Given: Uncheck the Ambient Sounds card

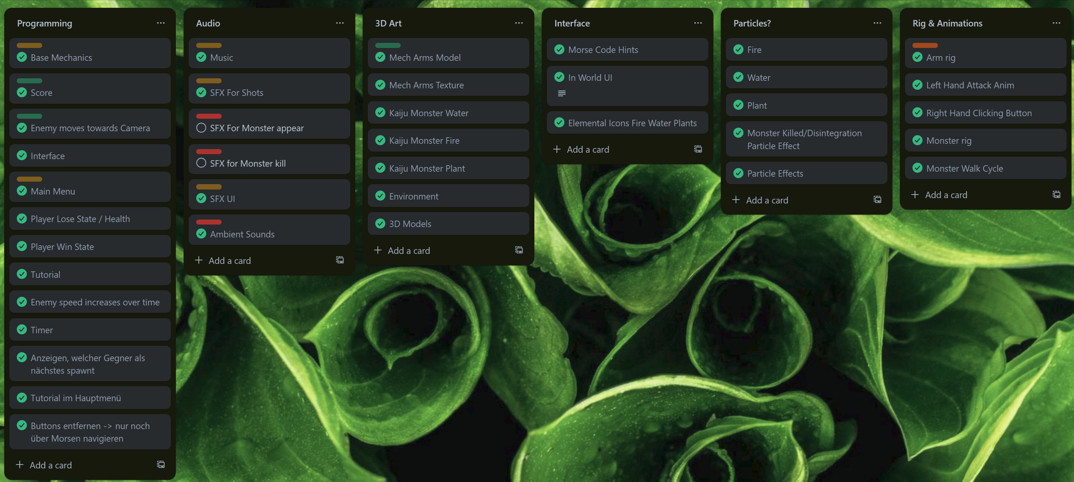Looking at the screenshot, I should point(201,234).
